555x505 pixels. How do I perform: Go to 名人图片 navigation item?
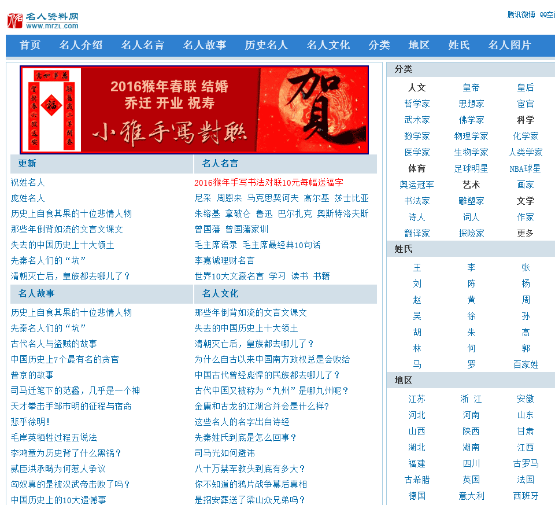[510, 45]
